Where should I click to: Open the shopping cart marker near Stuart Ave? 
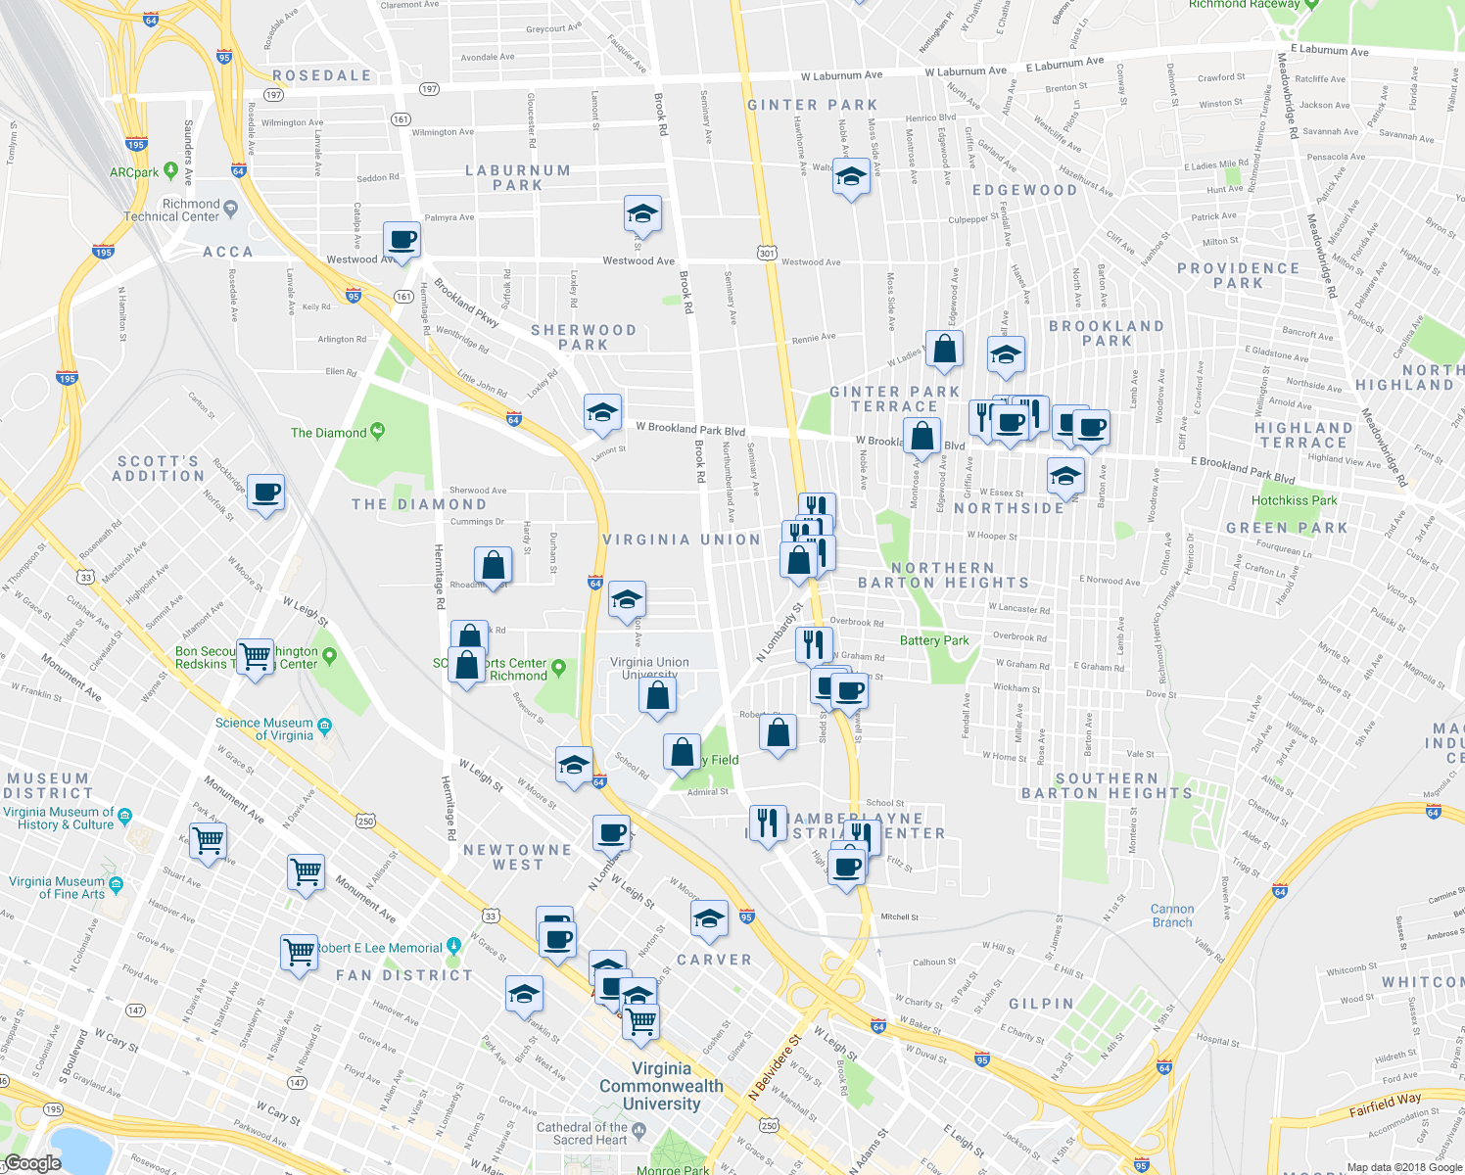tap(208, 842)
